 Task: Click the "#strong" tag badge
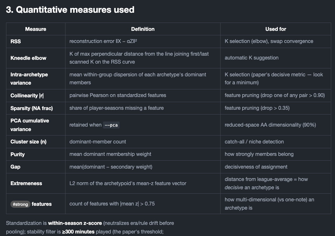pyautogui.click(x=20, y=204)
